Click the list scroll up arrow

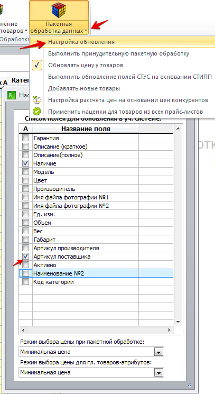[178, 129]
